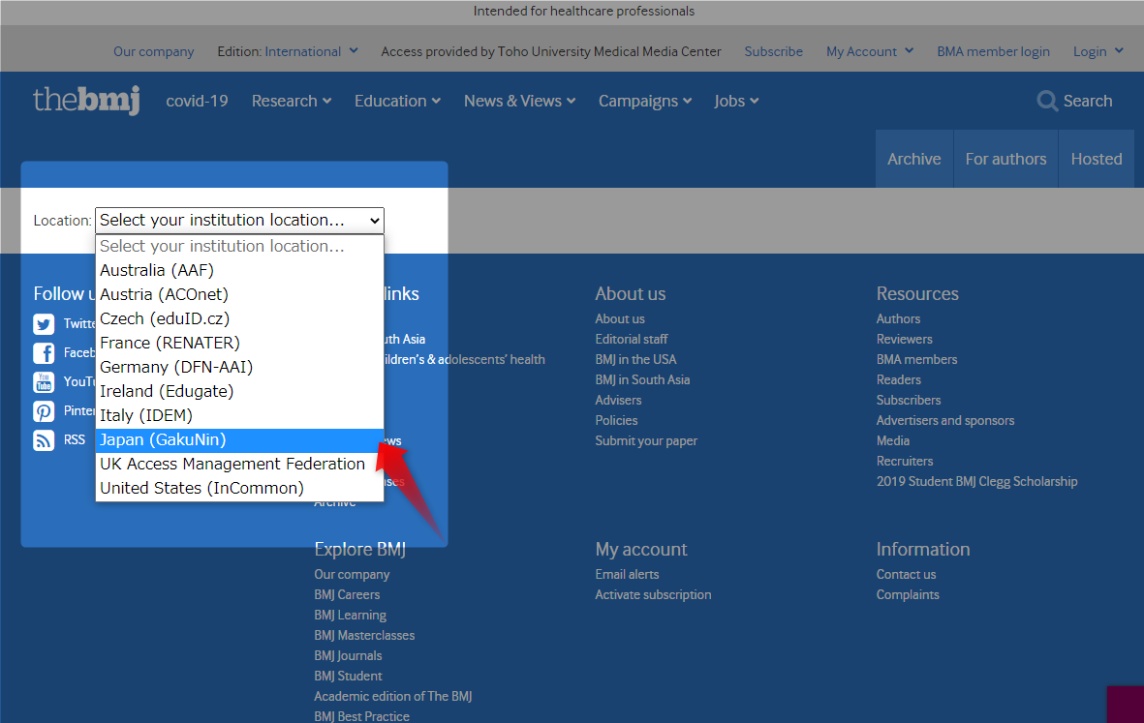The height and width of the screenshot is (723, 1144).
Task: Open the Authors resource link
Action: (x=898, y=318)
